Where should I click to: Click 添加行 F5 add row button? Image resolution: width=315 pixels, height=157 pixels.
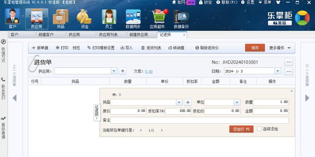[x=241, y=129]
